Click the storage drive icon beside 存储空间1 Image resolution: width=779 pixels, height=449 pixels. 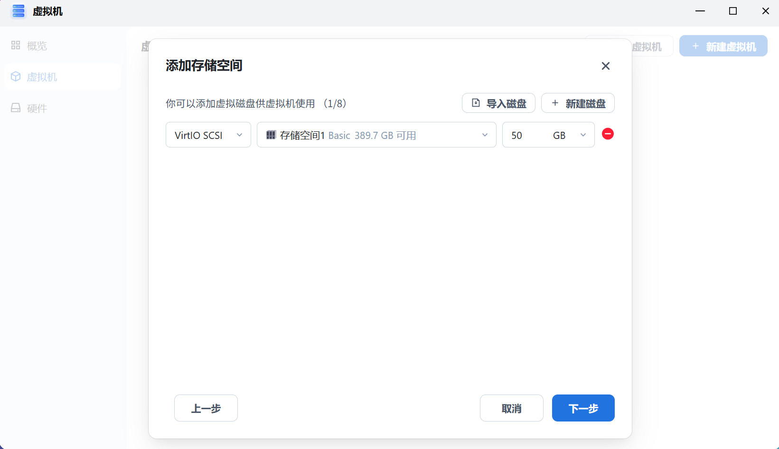(x=272, y=135)
